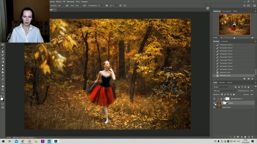Viewport: 257px width, 144px height.
Task: Hide the Слой 2 layer eye
Action: tap(214, 103)
